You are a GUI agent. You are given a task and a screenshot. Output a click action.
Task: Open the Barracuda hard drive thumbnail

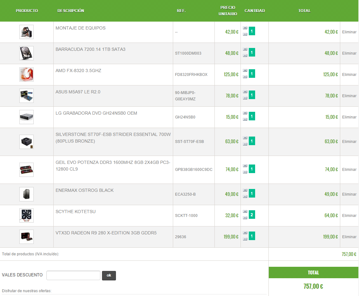coord(27,53)
